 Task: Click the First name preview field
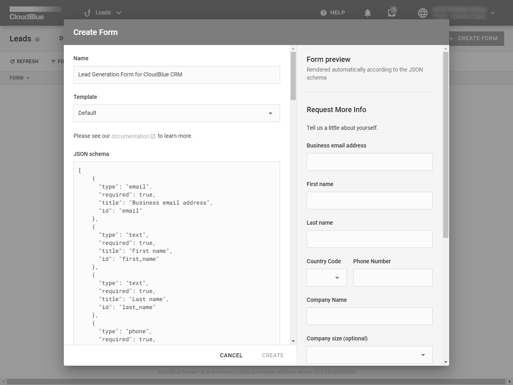point(370,201)
